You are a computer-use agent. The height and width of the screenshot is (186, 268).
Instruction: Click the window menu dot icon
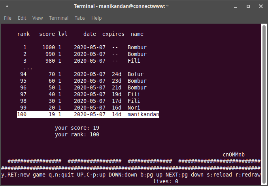[7, 6]
